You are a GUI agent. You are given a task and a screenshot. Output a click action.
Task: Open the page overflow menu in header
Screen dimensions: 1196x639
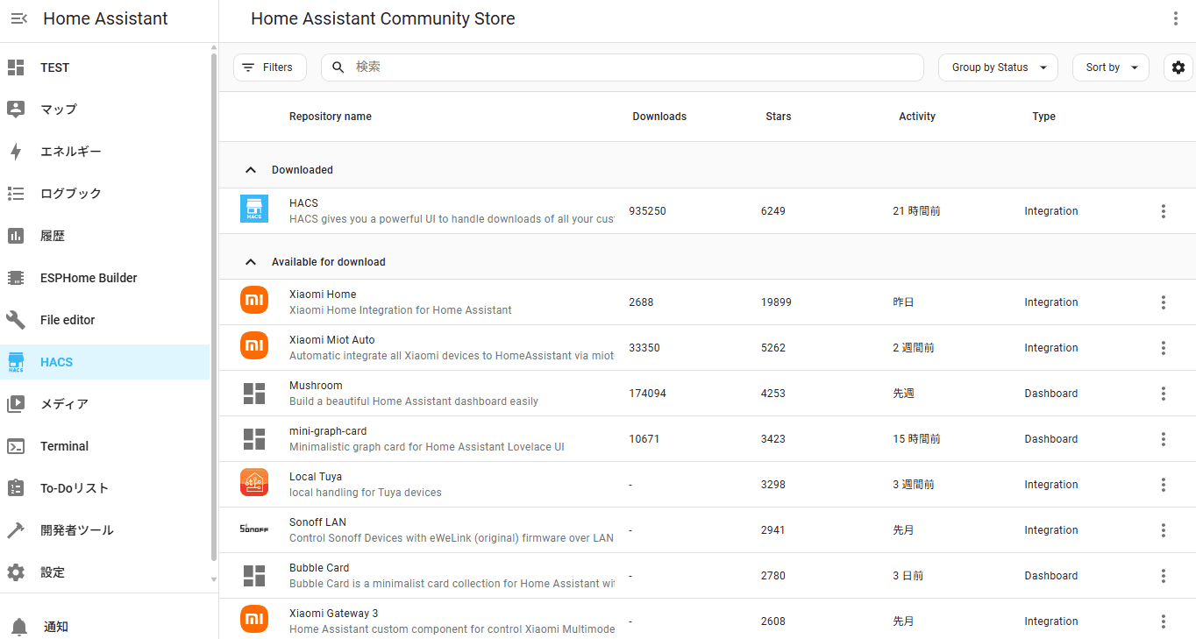1176,18
